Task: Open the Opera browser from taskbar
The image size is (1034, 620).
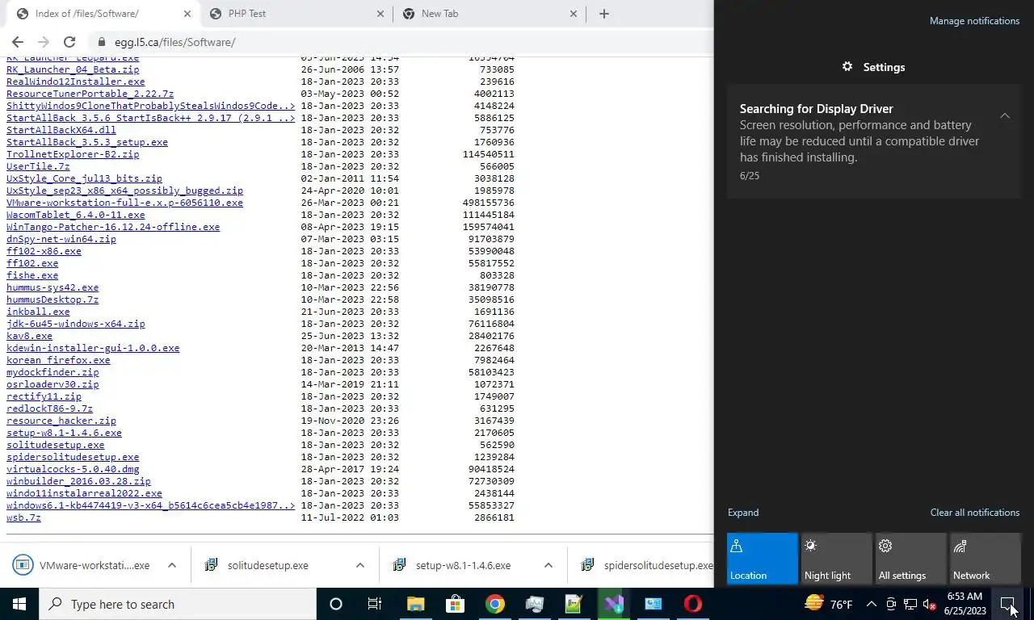Action: (692, 604)
